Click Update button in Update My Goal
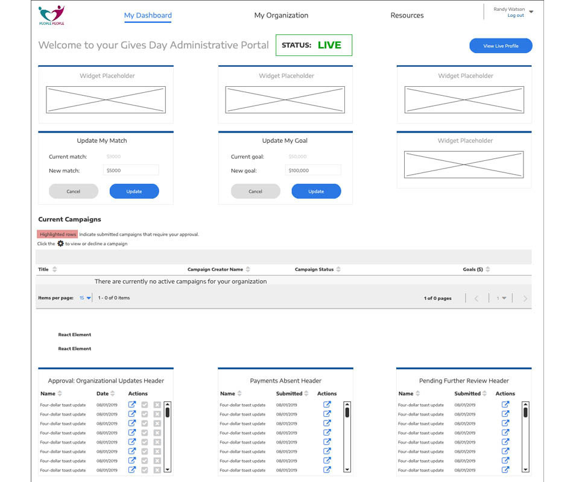Screen dimensions: 579x482 point(316,192)
